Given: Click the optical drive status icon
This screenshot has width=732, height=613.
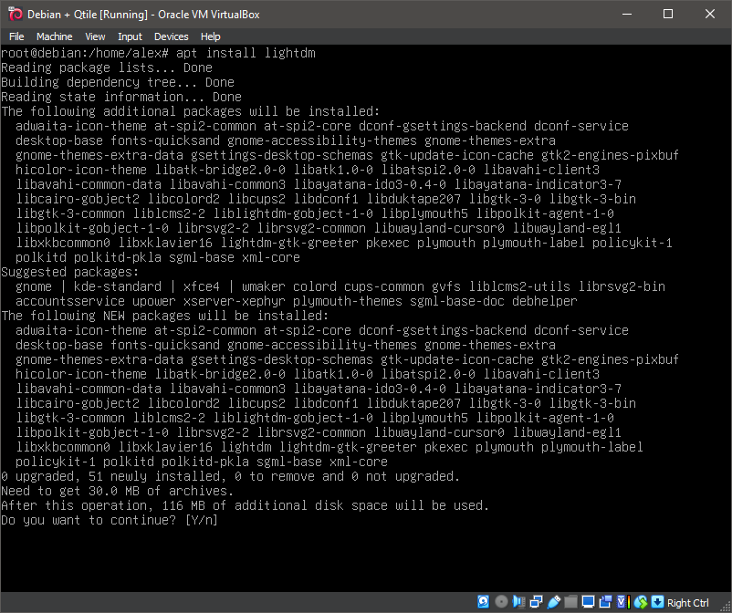Looking at the screenshot, I should [501, 602].
